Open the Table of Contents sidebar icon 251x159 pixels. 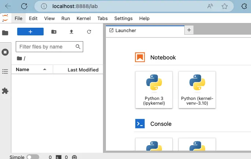click(x=5, y=71)
